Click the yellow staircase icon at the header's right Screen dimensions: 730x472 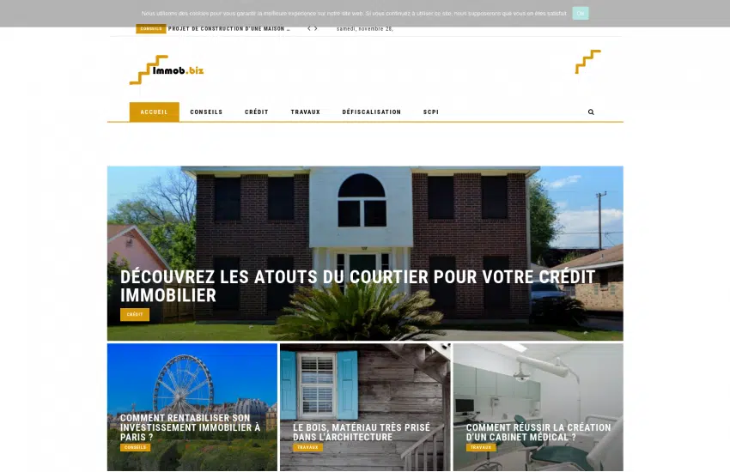click(x=588, y=62)
